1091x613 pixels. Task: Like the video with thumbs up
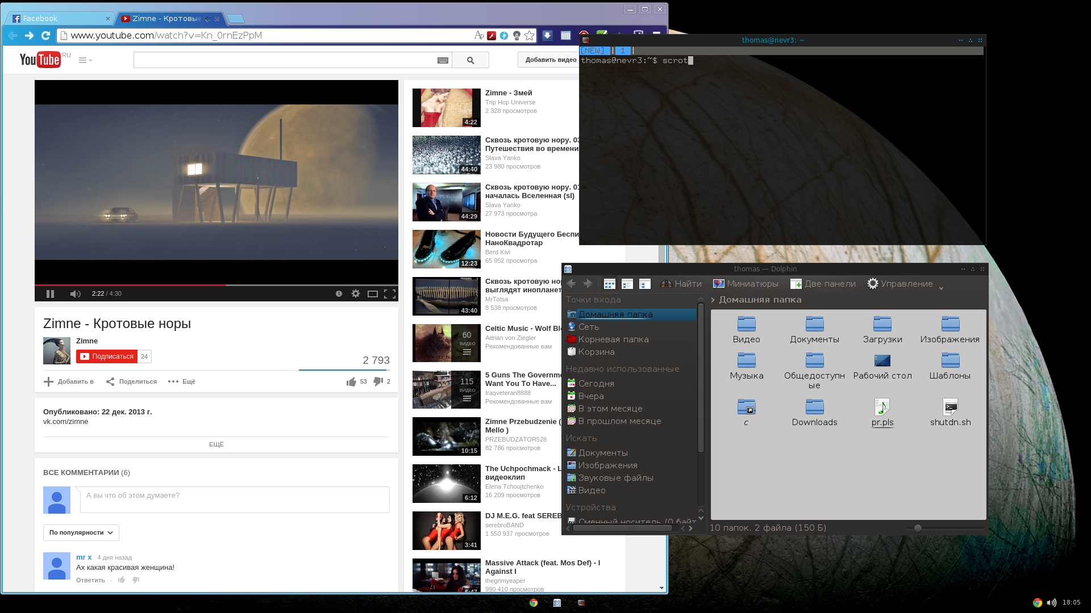[351, 381]
